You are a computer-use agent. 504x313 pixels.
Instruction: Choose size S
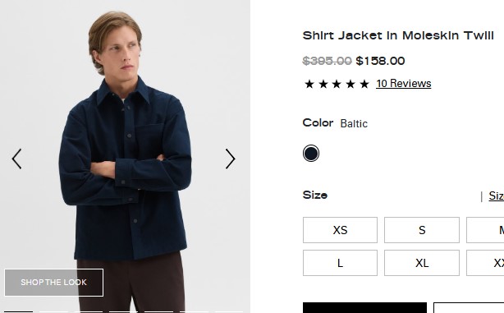tap(422, 230)
